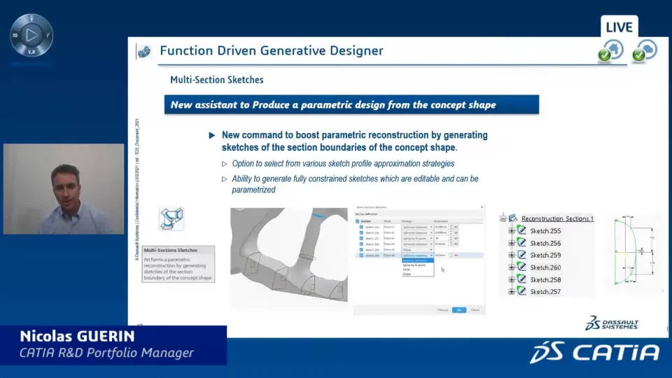Click the 'Multi-Section Sketches' subtitle
Viewport: 672px width, 378px height.
coord(217,80)
